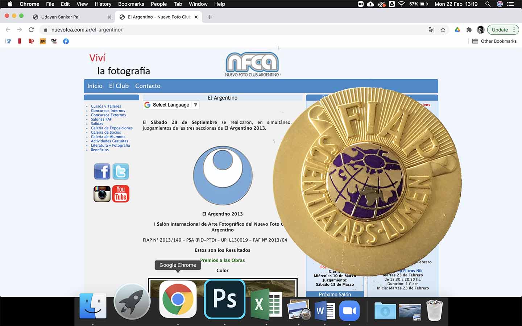
Task: Open the Twitter icon link
Action: pyautogui.click(x=121, y=171)
